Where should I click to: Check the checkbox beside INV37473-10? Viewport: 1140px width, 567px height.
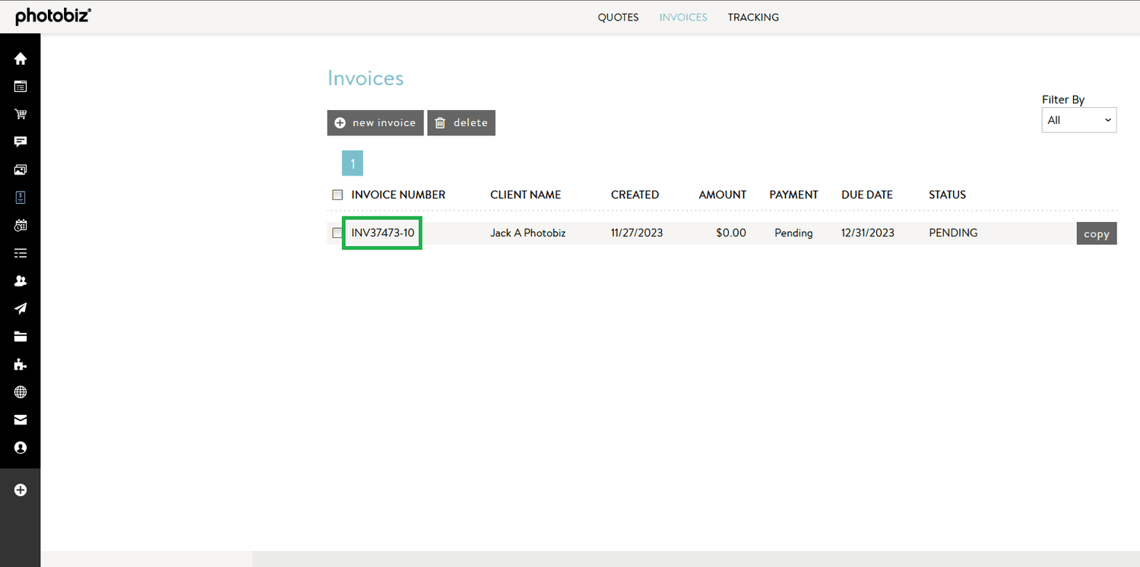point(337,233)
